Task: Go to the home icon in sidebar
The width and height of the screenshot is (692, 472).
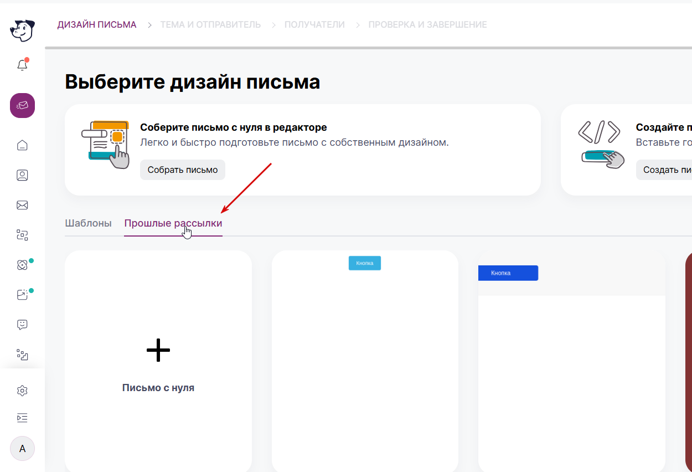Action: tap(22, 145)
